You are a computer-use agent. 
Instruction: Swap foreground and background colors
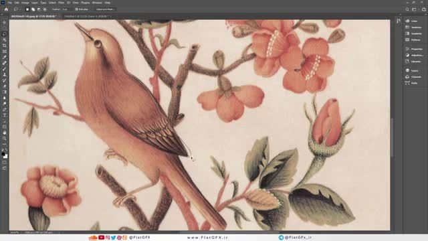coord(6,150)
